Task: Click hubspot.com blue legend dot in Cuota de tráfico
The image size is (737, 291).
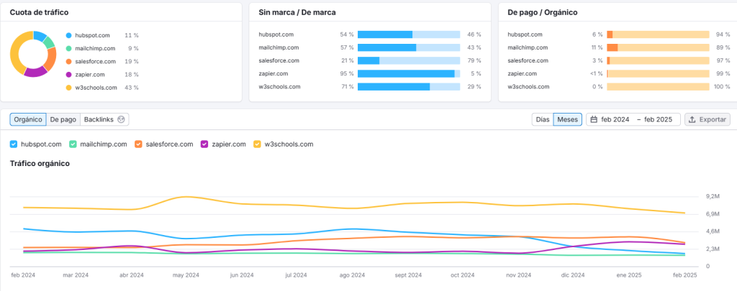Action: [68, 34]
